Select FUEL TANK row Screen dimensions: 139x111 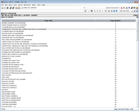tap(69, 77)
